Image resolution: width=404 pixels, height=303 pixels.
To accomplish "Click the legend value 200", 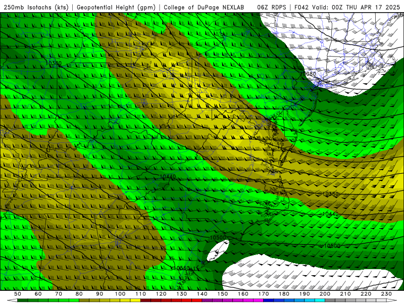I will point(325,294).
